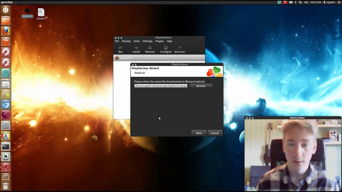Open the Help menu
The width and height of the screenshot is (342, 192).
(x=169, y=41)
